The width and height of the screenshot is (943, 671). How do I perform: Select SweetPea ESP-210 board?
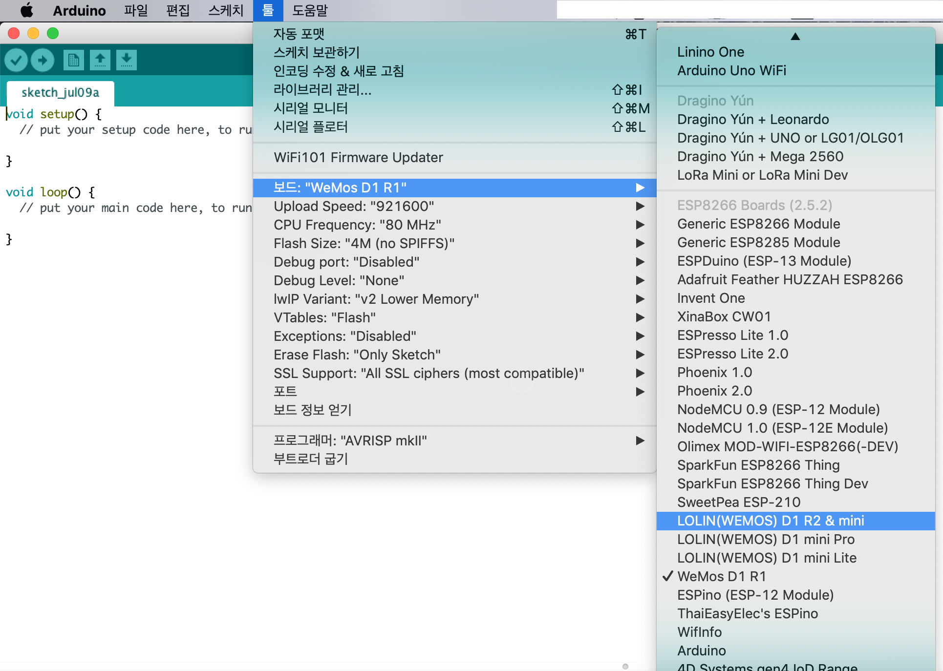point(795,502)
